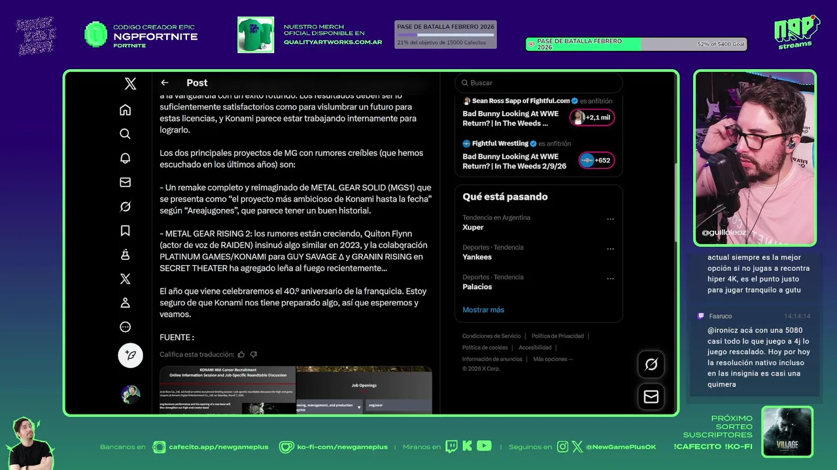
Task: Click the Instagram icon in footer bar
Action: (563, 446)
